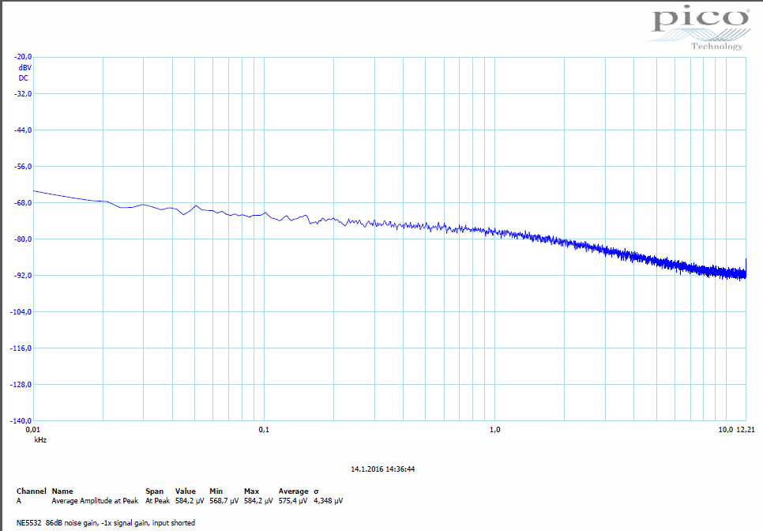Click the Name column header
This screenshot has width=763, height=531.
[62, 491]
